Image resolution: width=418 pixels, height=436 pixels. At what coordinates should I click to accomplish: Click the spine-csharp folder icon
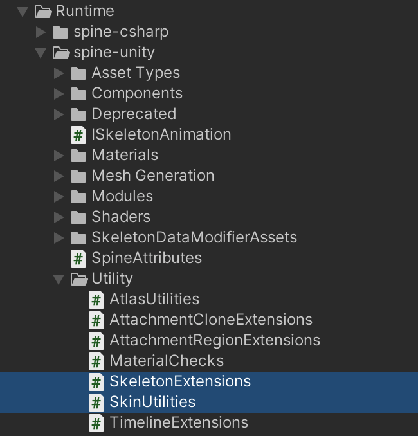(60, 32)
